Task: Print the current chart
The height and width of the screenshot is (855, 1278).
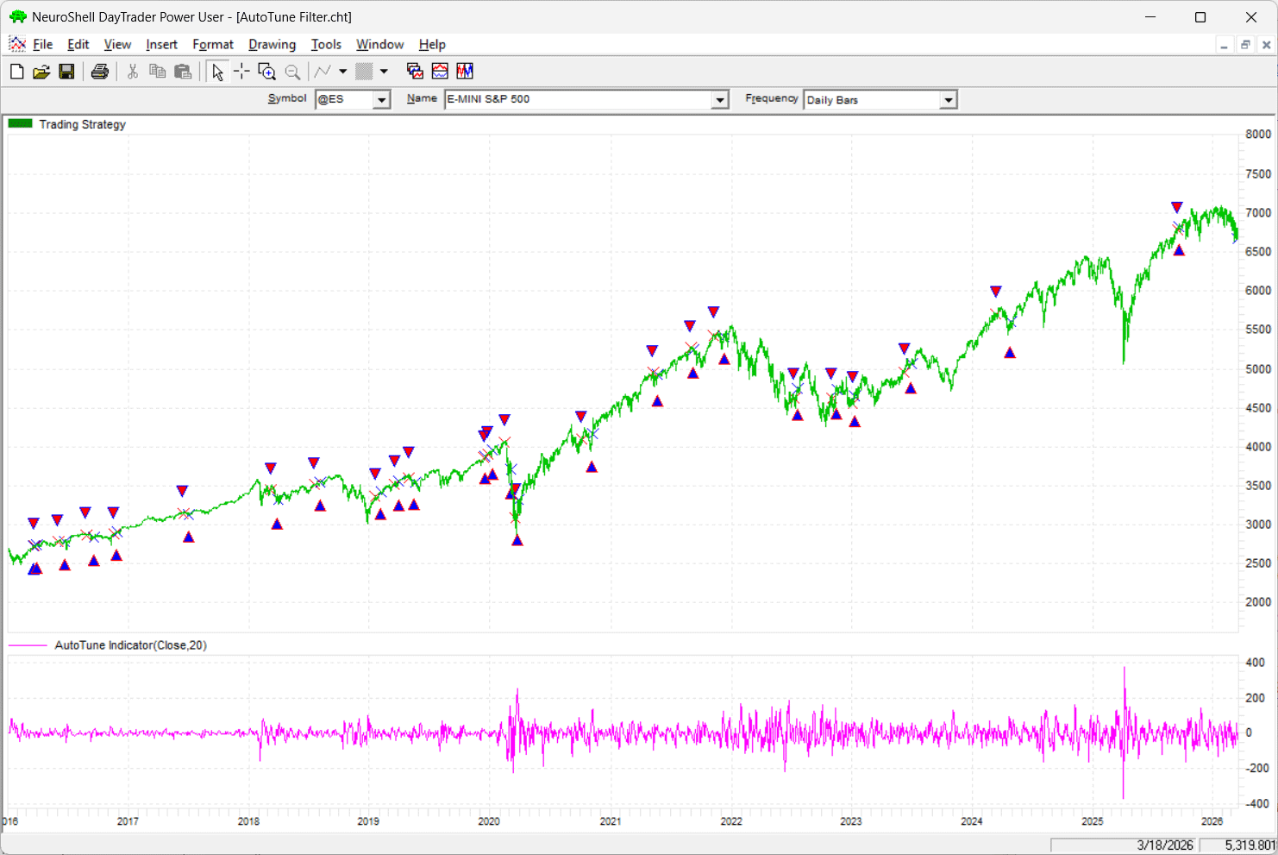Action: pos(99,71)
